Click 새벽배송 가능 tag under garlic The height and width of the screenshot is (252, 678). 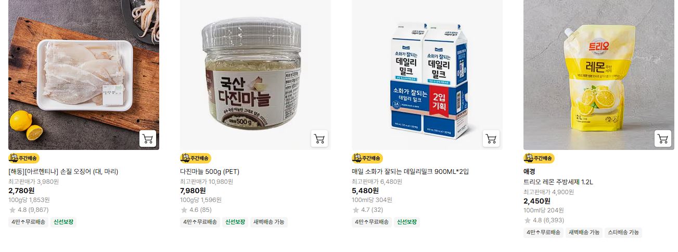pyautogui.click(x=269, y=222)
